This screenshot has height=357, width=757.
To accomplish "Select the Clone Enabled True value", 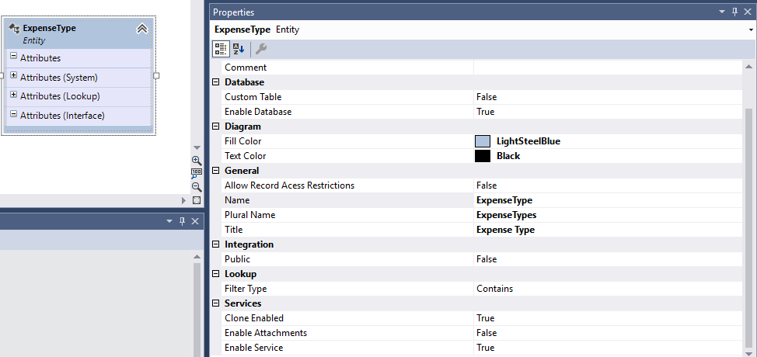I will click(x=608, y=318).
